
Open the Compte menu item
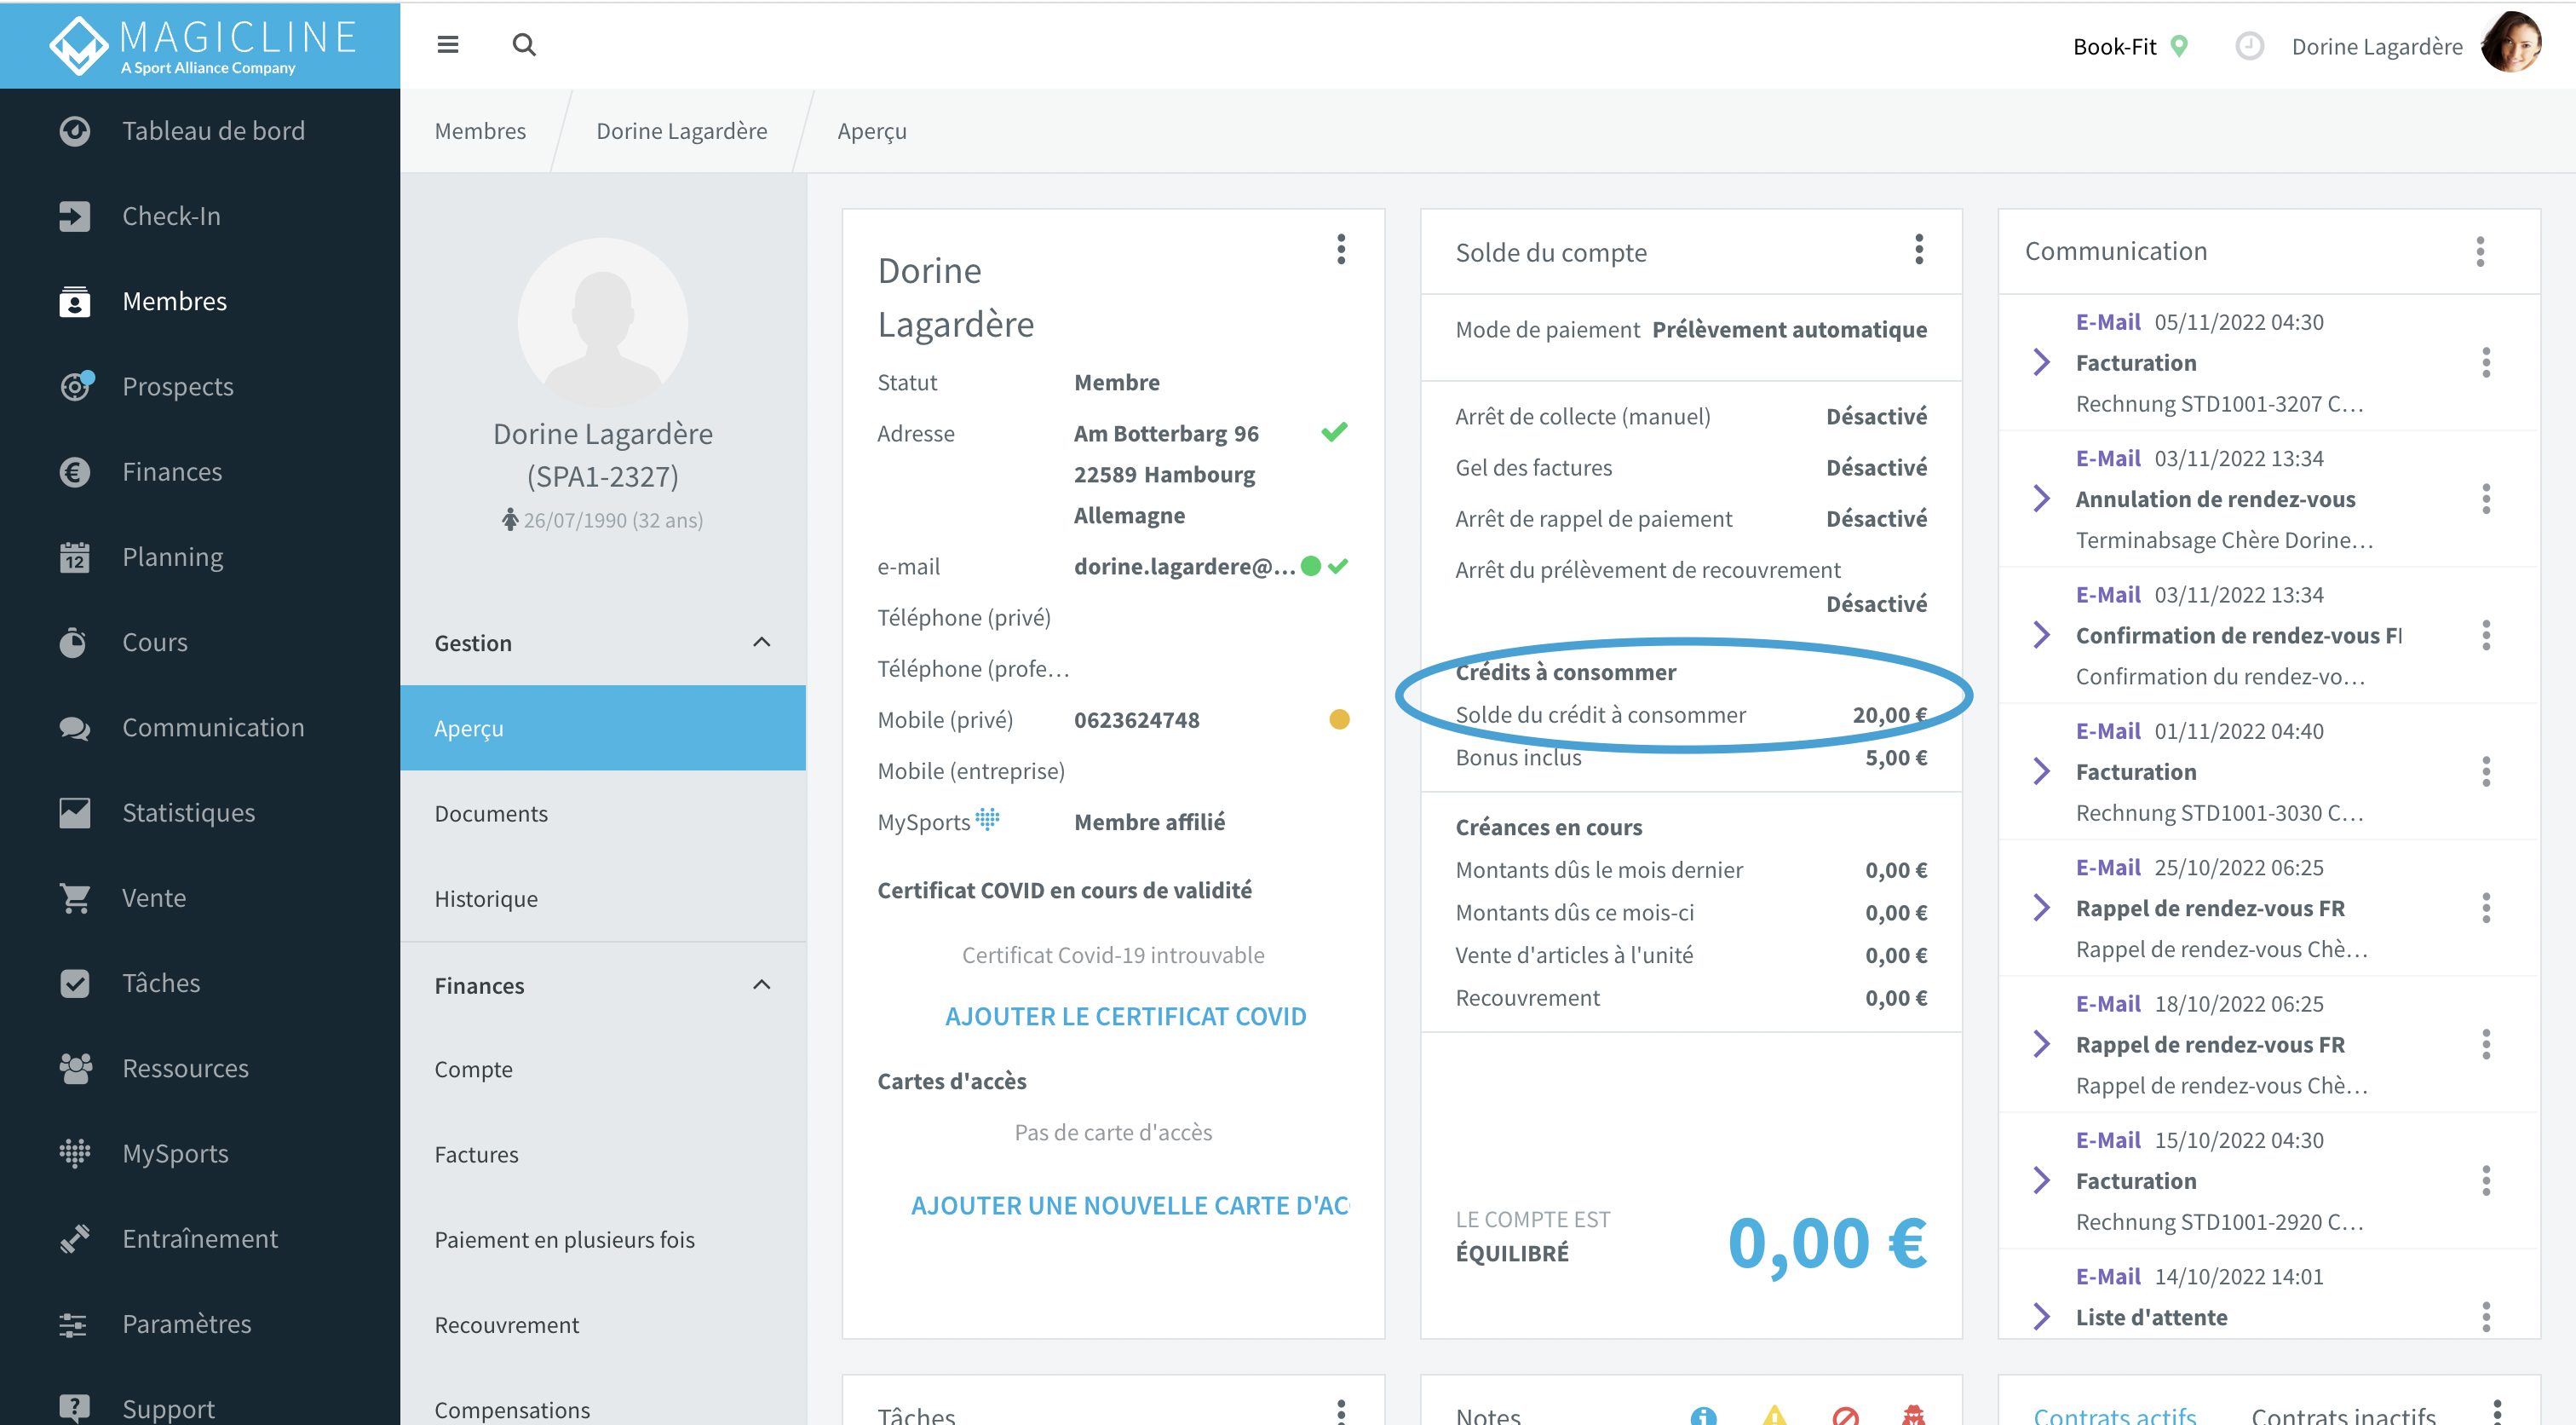(x=603, y=1069)
